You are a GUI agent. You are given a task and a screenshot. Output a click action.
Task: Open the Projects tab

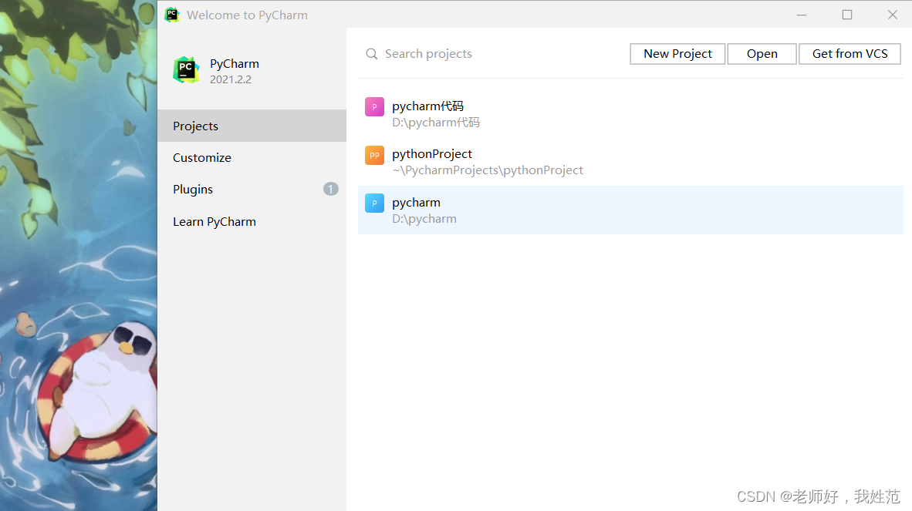tap(252, 126)
